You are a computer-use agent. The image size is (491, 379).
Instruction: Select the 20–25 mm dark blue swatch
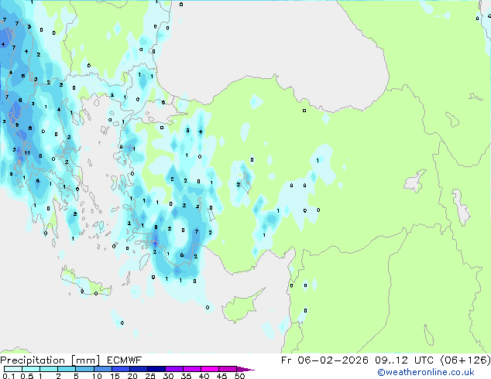tap(138, 369)
